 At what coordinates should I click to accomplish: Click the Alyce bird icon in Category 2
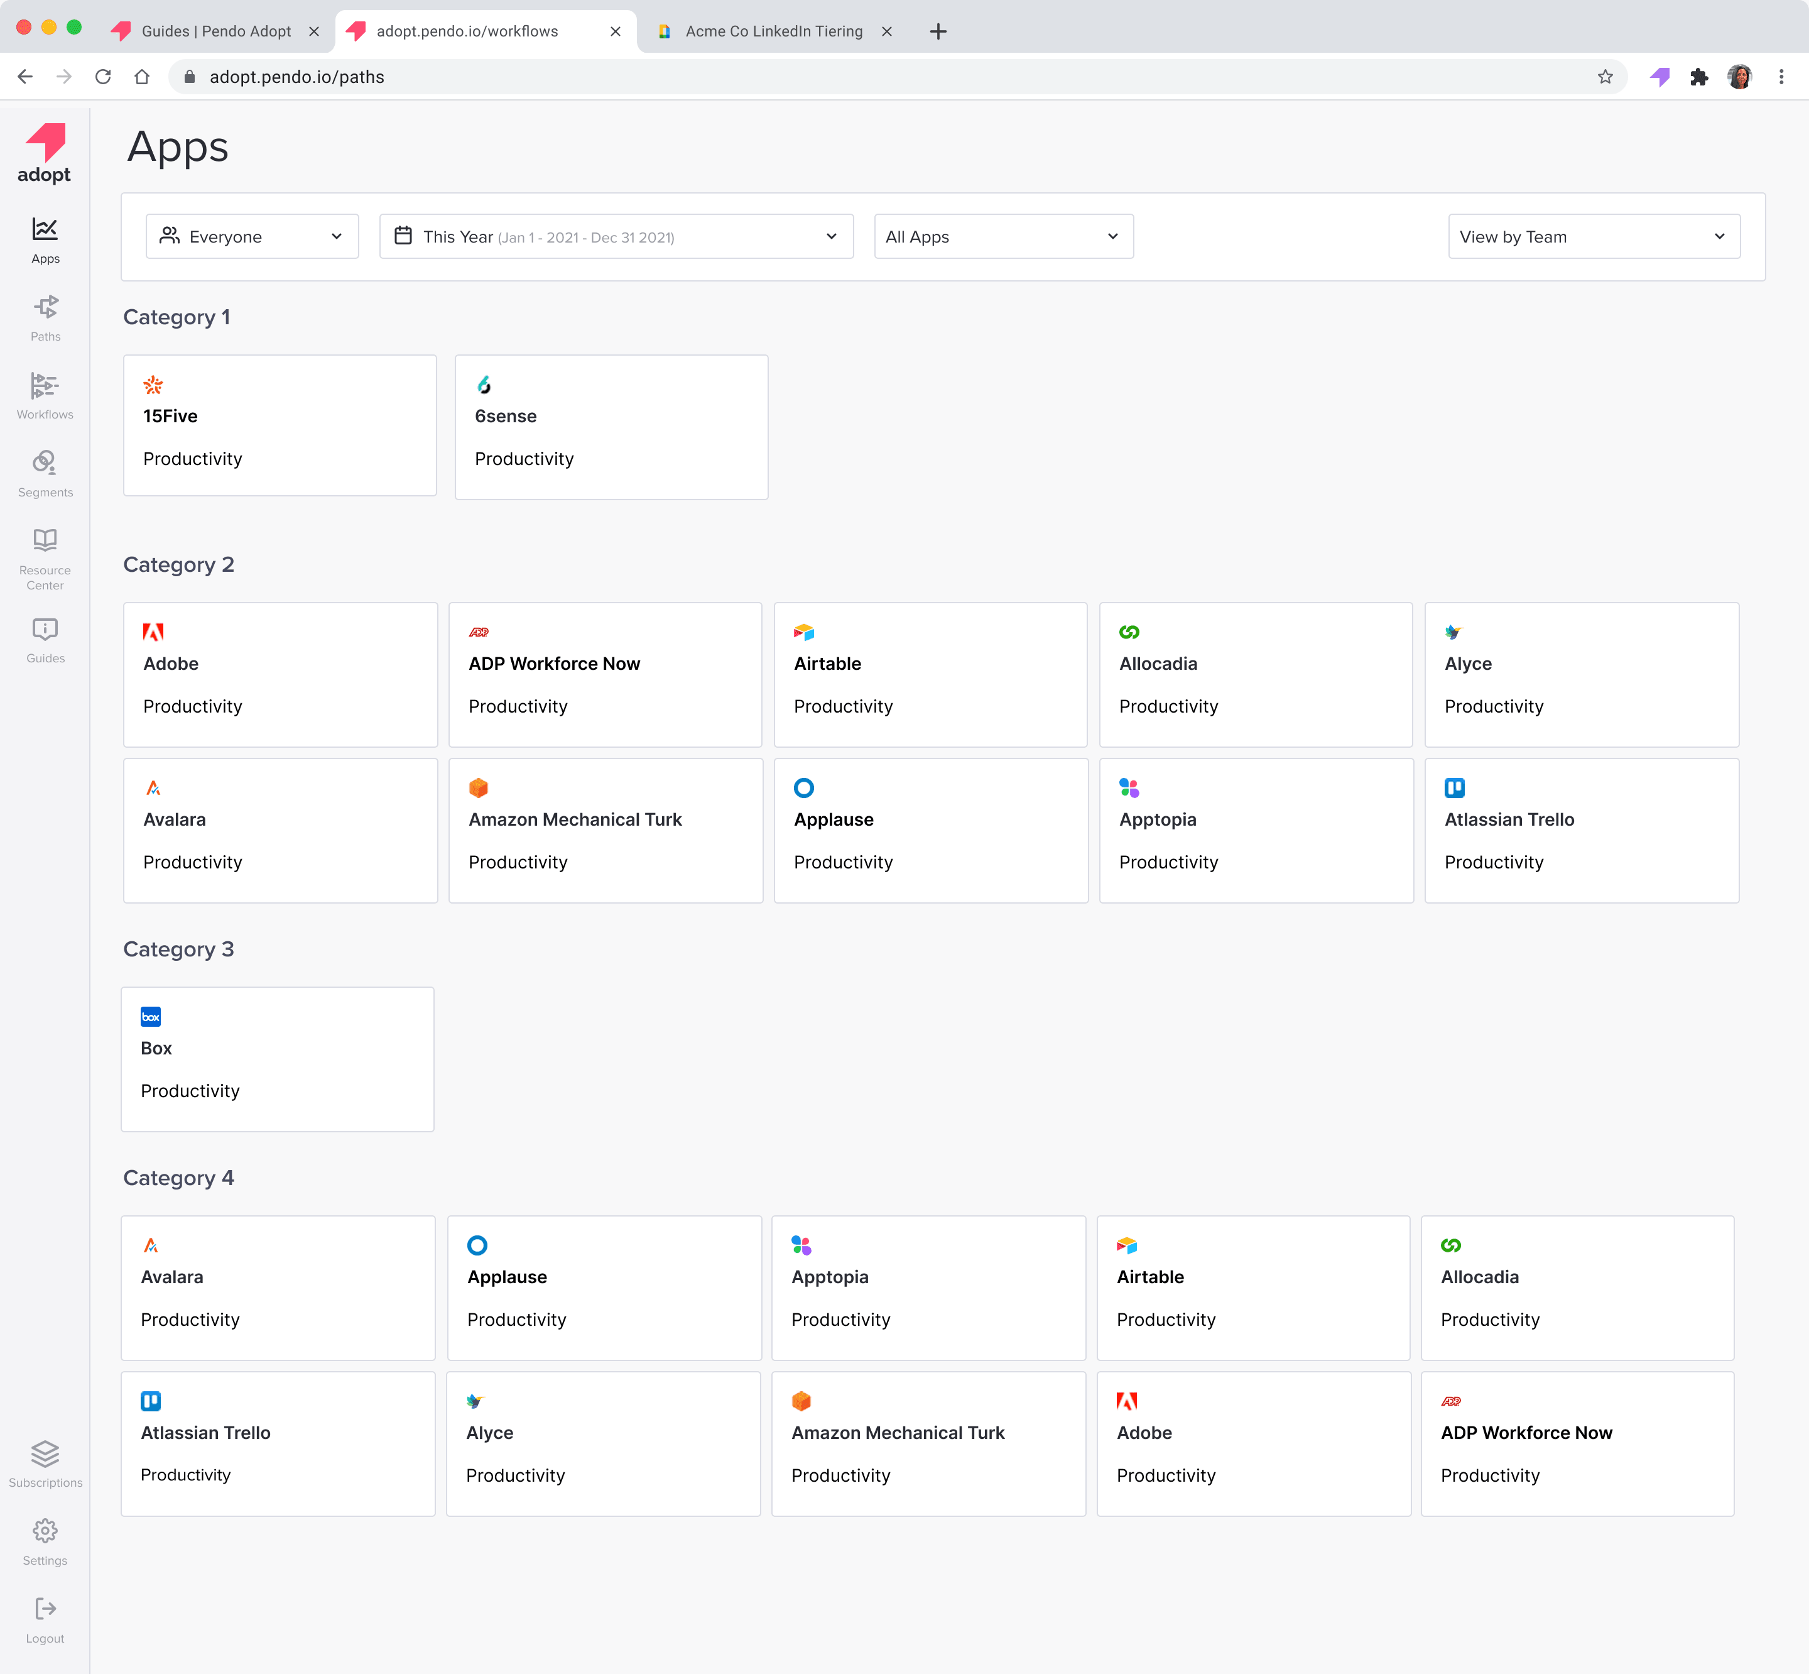(1453, 632)
